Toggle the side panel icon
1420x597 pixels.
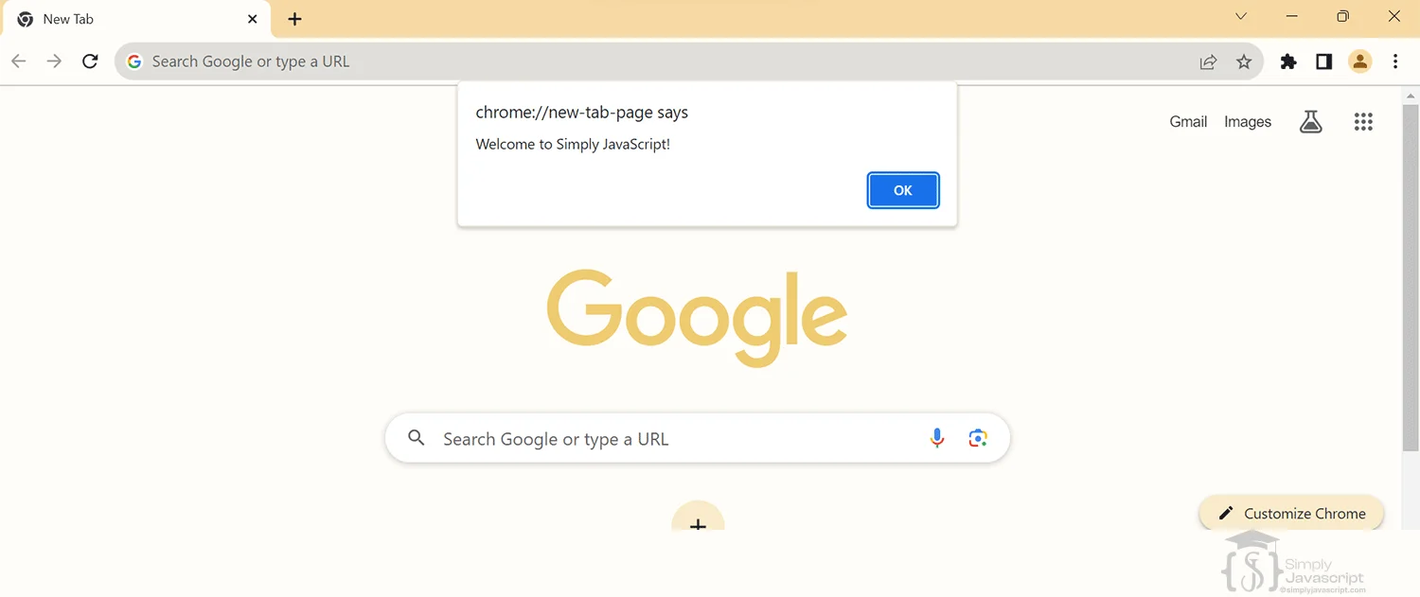(x=1323, y=61)
